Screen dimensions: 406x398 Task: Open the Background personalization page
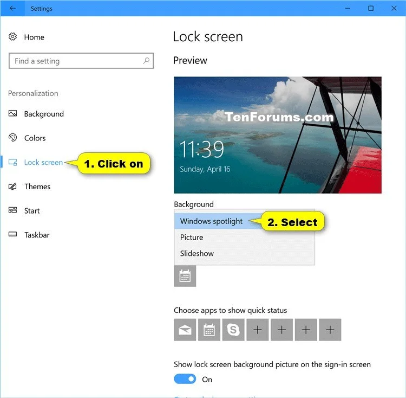point(44,114)
